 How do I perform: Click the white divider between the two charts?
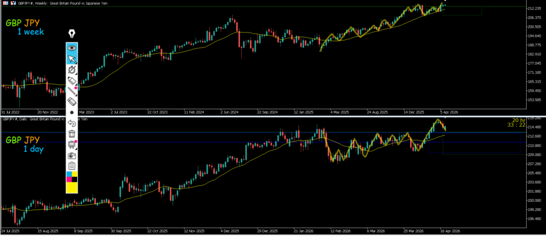[x=273, y=115]
